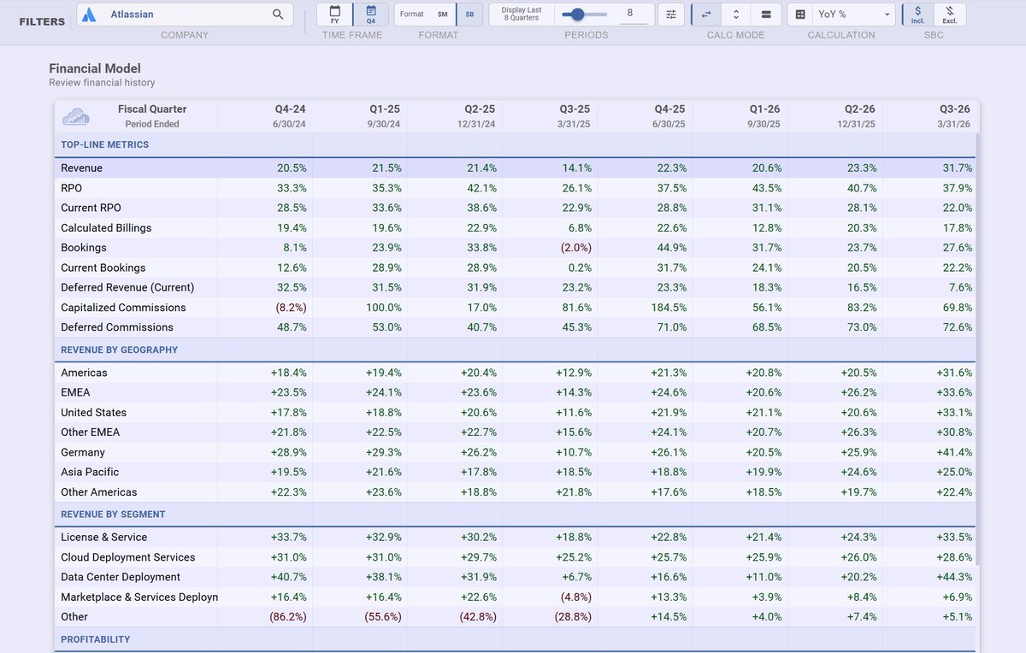1026x653 pixels.
Task: Toggle SBC excluded option
Action: [950, 15]
